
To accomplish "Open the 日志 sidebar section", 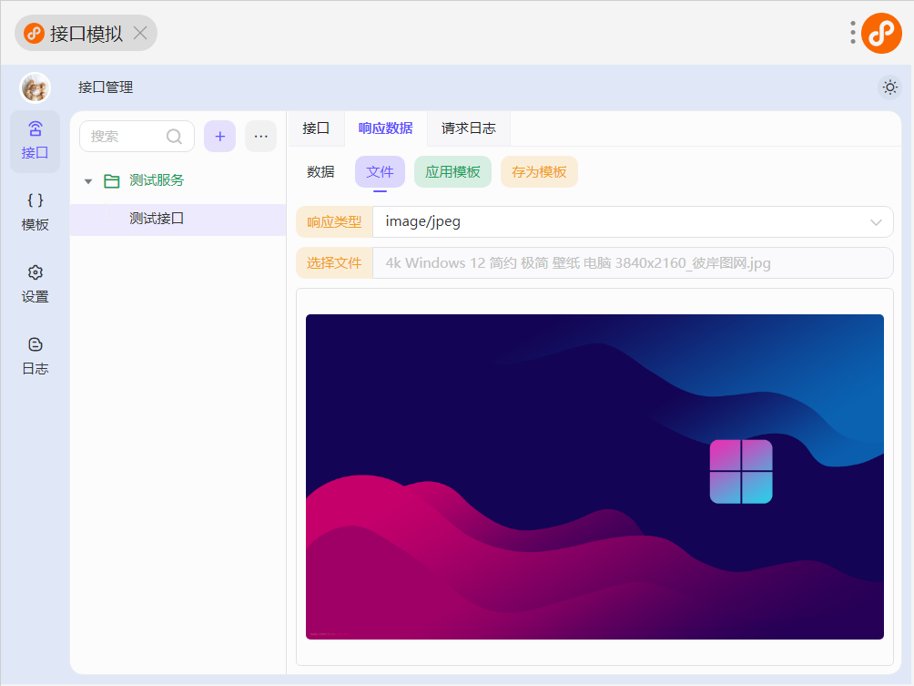I will [x=35, y=356].
